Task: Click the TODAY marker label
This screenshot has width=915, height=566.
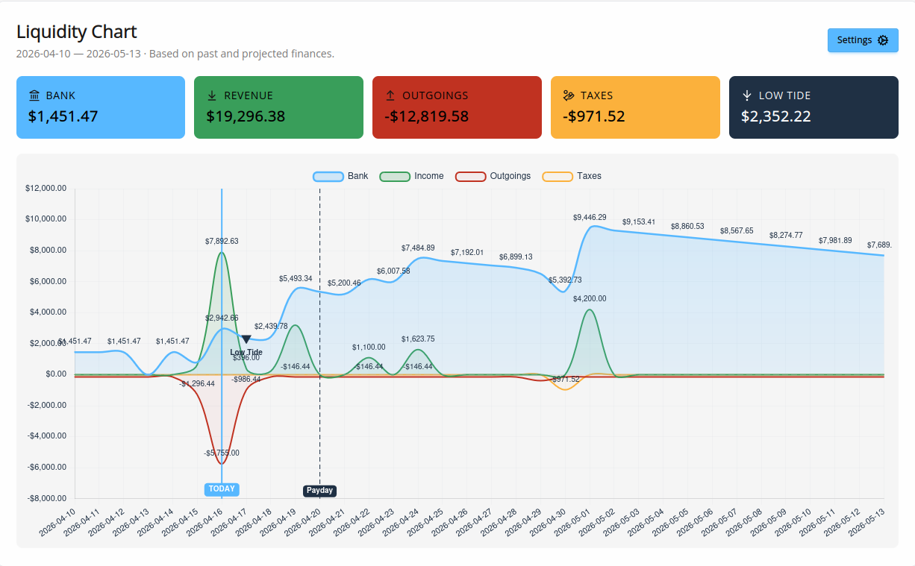Action: click(222, 489)
